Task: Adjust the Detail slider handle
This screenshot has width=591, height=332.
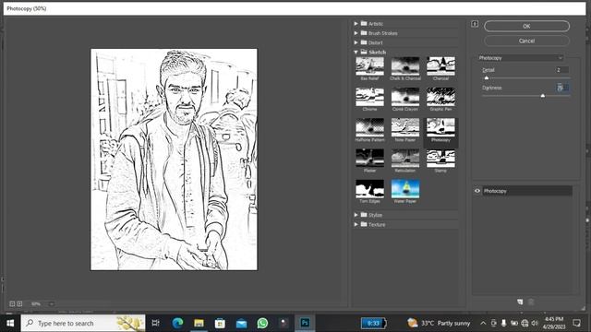Action: 487,77
